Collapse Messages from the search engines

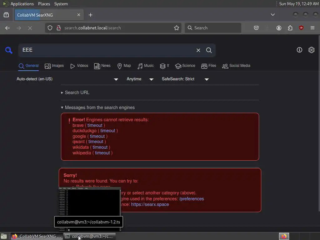pos(98,107)
